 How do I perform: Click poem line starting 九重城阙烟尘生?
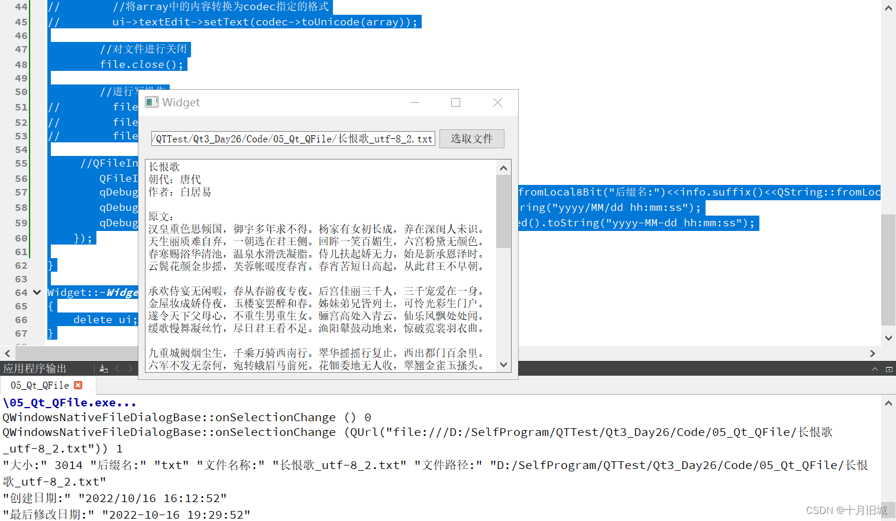(x=316, y=353)
